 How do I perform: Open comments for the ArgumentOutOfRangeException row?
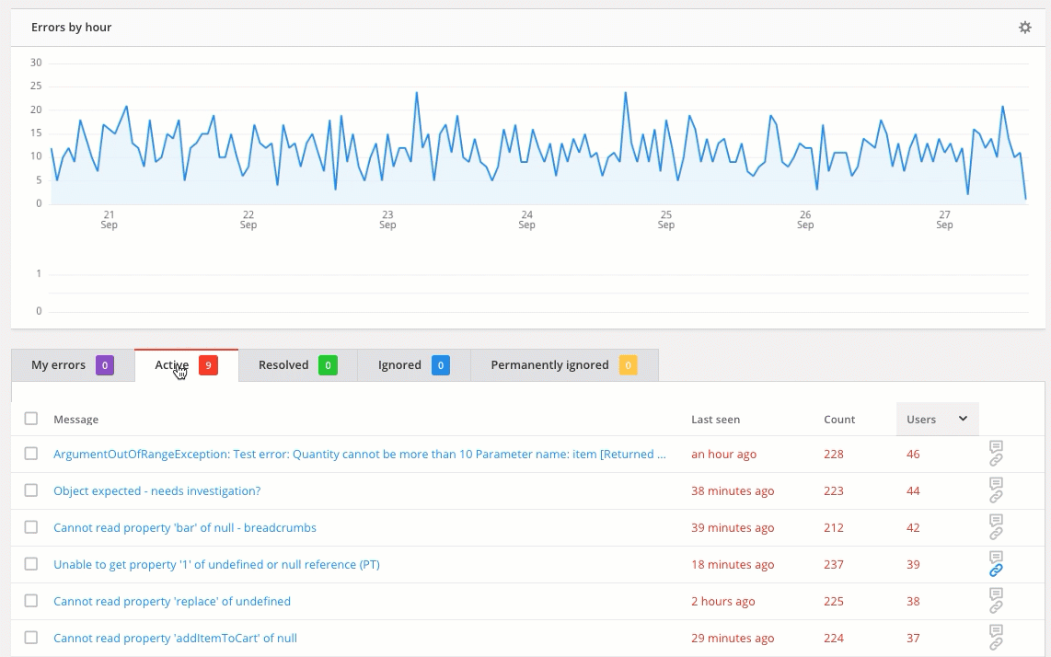tap(996, 446)
